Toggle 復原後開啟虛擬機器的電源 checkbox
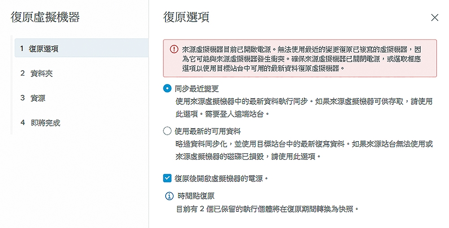Image resolution: width=449 pixels, height=228 pixels. 167,178
